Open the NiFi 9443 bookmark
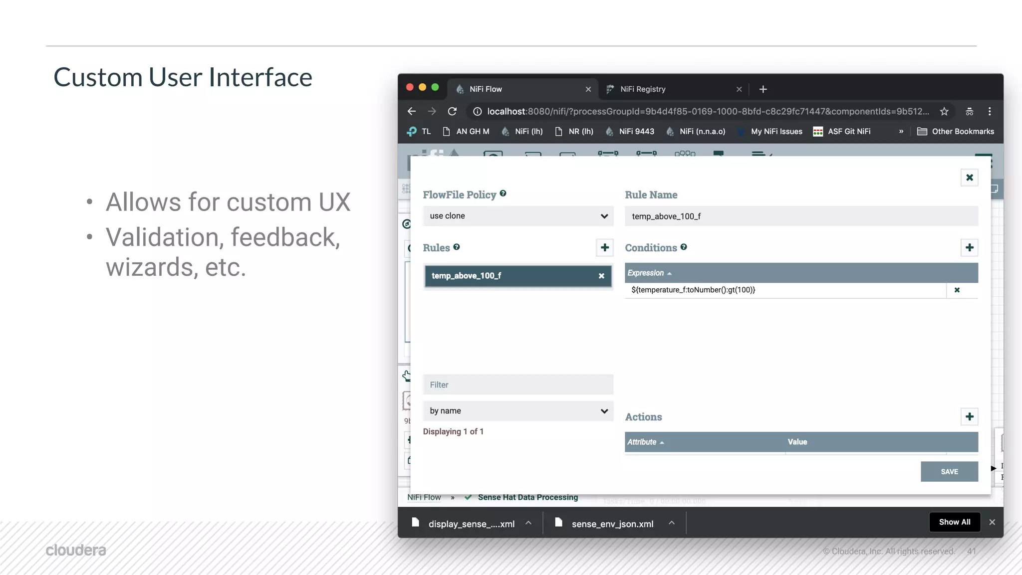The image size is (1022, 575). point(629,132)
